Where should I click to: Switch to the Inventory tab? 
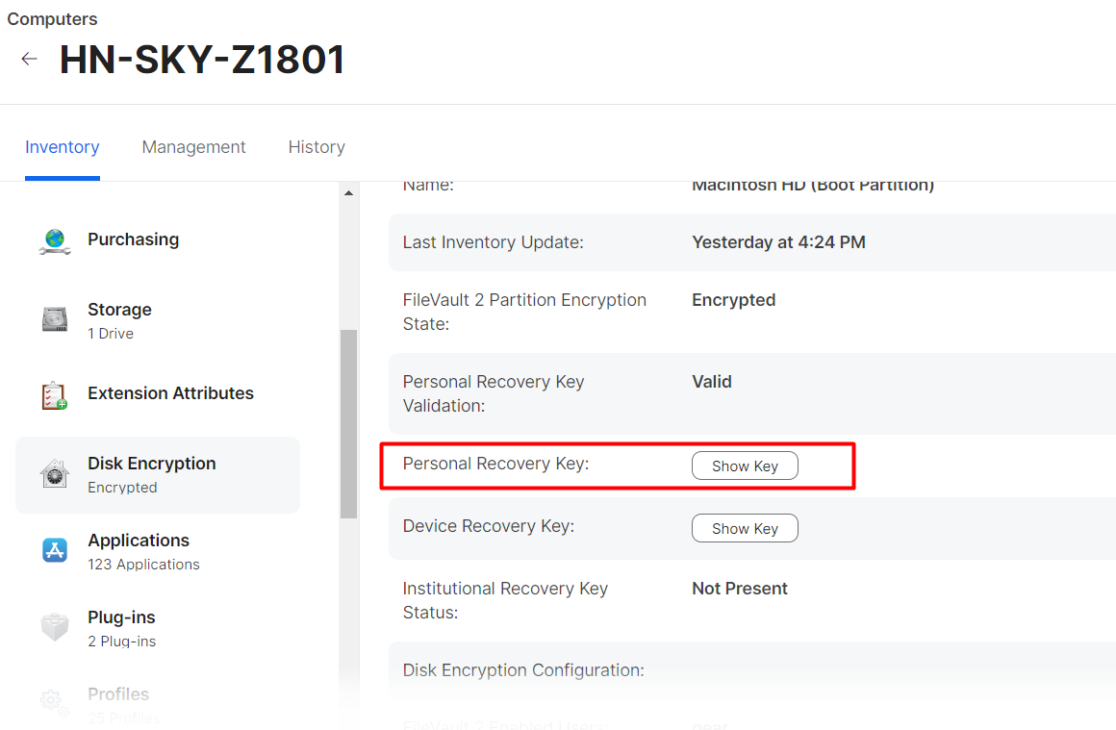click(63, 147)
